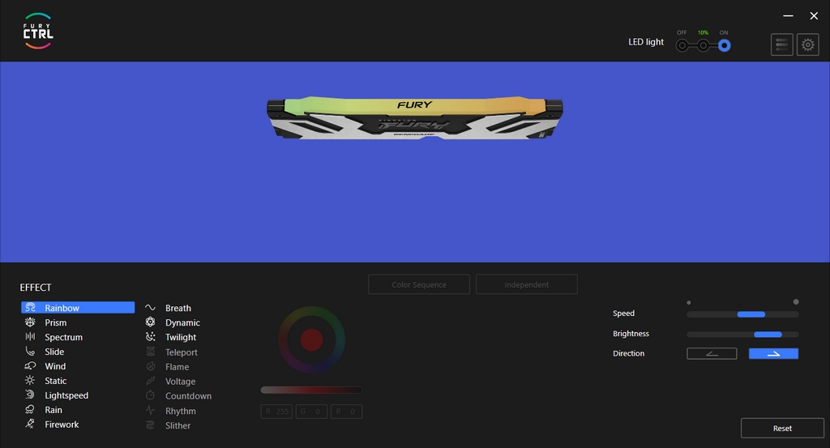This screenshot has height=448, width=830.
Task: Set LED light to ON
Action: click(724, 45)
